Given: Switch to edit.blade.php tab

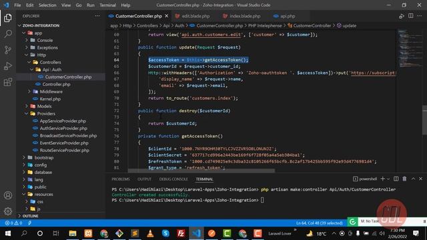Looking at the screenshot, I should (195, 16).
